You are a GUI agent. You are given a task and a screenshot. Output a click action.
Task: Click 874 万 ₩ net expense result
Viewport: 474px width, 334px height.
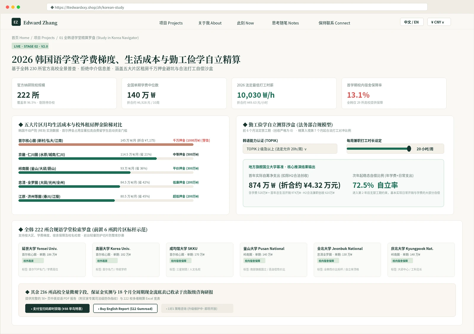pos(294,185)
